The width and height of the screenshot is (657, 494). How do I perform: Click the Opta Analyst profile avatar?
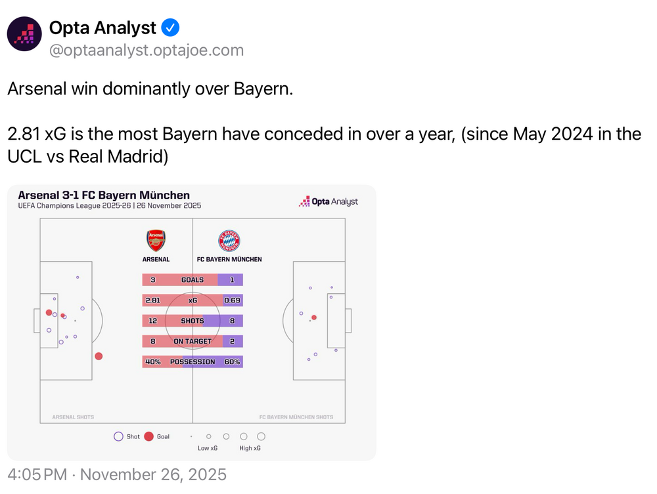click(24, 33)
